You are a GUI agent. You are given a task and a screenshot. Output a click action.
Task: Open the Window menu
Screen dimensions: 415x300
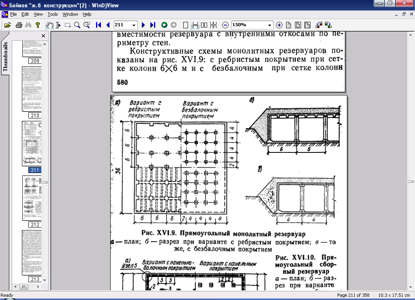70,14
